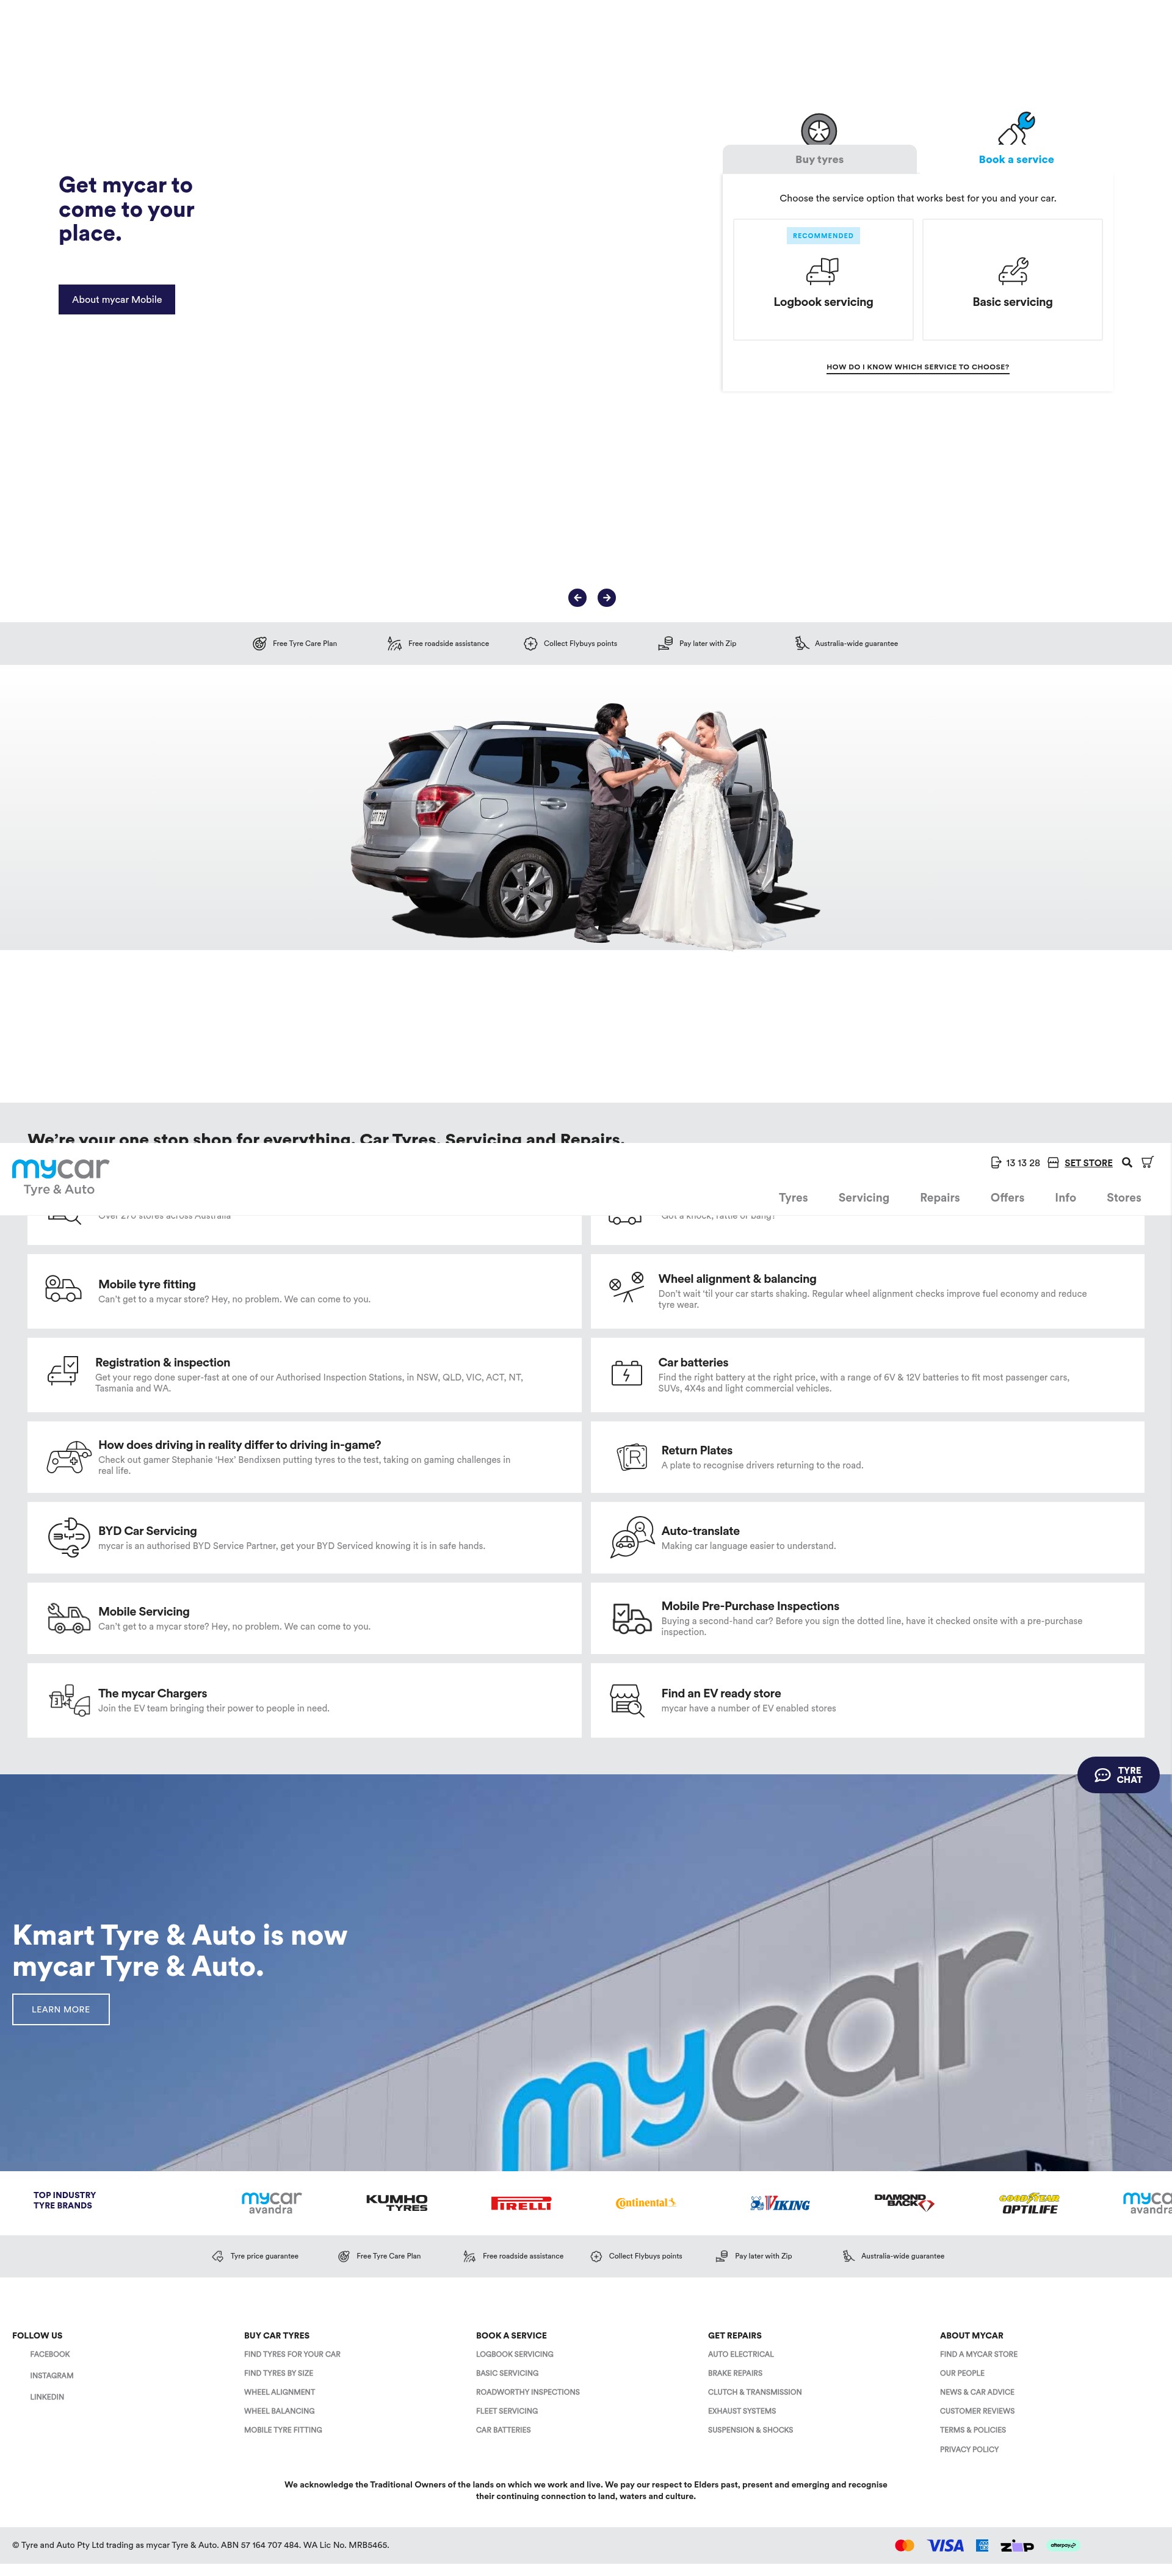This screenshot has height=2576, width=1172.
Task: Open the Facebook footer link
Action: tap(50, 2354)
